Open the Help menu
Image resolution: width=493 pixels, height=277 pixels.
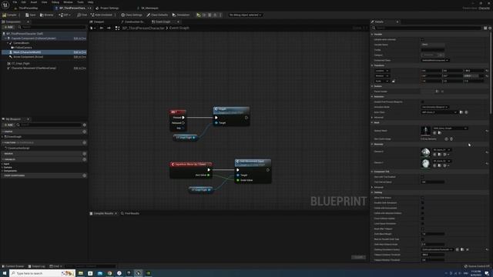pyautogui.click(x=91, y=2)
